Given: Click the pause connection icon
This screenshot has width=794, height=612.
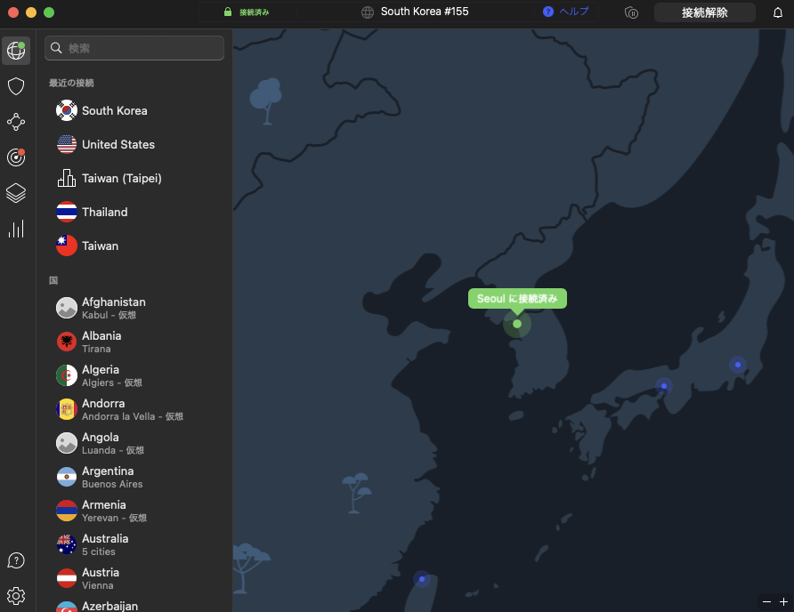Looking at the screenshot, I should tap(632, 12).
